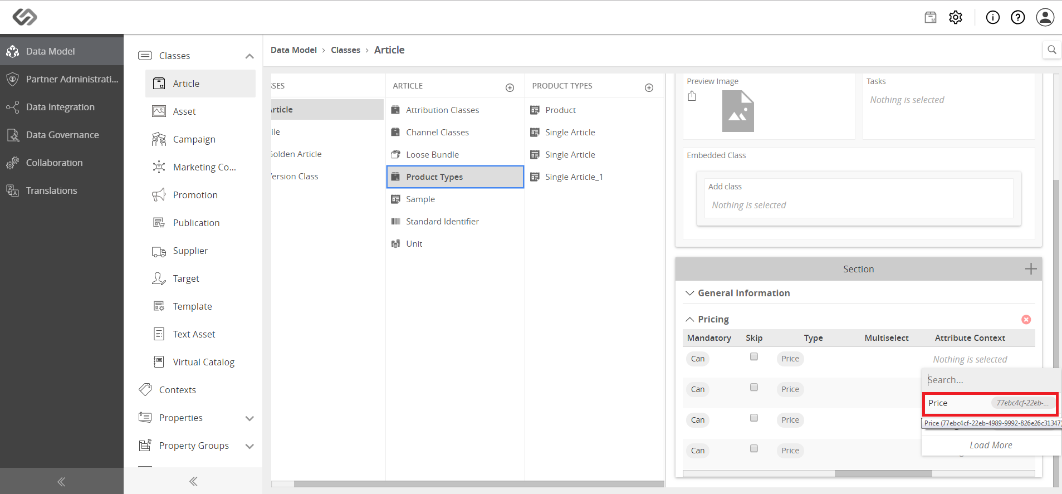This screenshot has height=494, width=1062.
Task: Open the Add class selection field
Action: pyautogui.click(x=858, y=206)
